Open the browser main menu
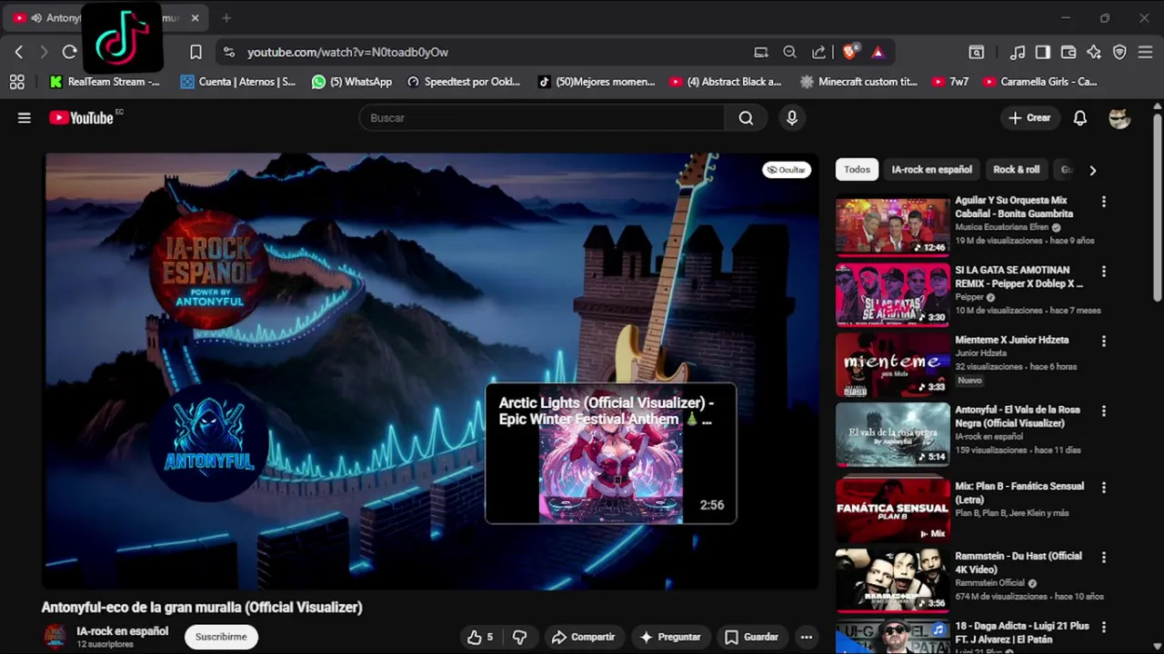This screenshot has width=1164, height=654. (1145, 52)
